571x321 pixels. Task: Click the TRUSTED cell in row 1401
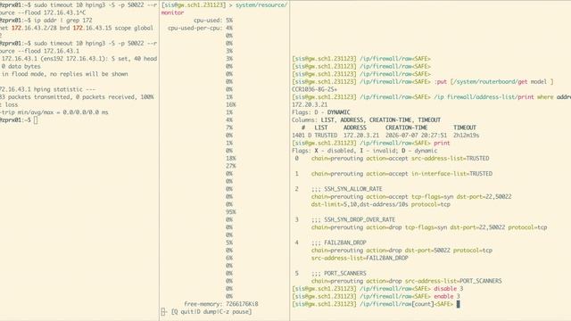[326, 135]
